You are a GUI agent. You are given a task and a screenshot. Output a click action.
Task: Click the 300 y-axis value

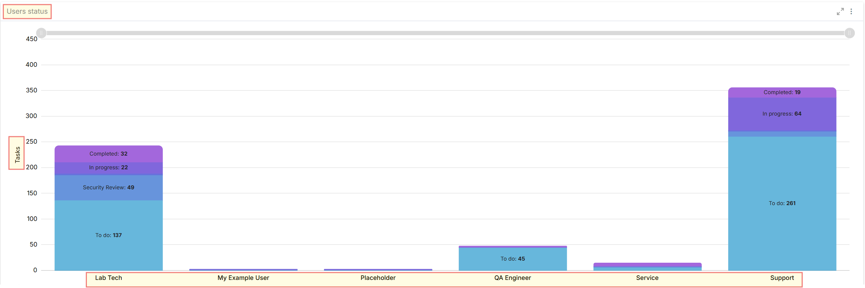click(x=31, y=116)
